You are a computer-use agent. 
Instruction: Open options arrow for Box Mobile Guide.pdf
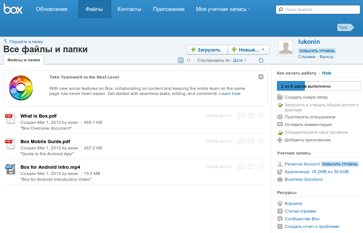click(x=251, y=141)
